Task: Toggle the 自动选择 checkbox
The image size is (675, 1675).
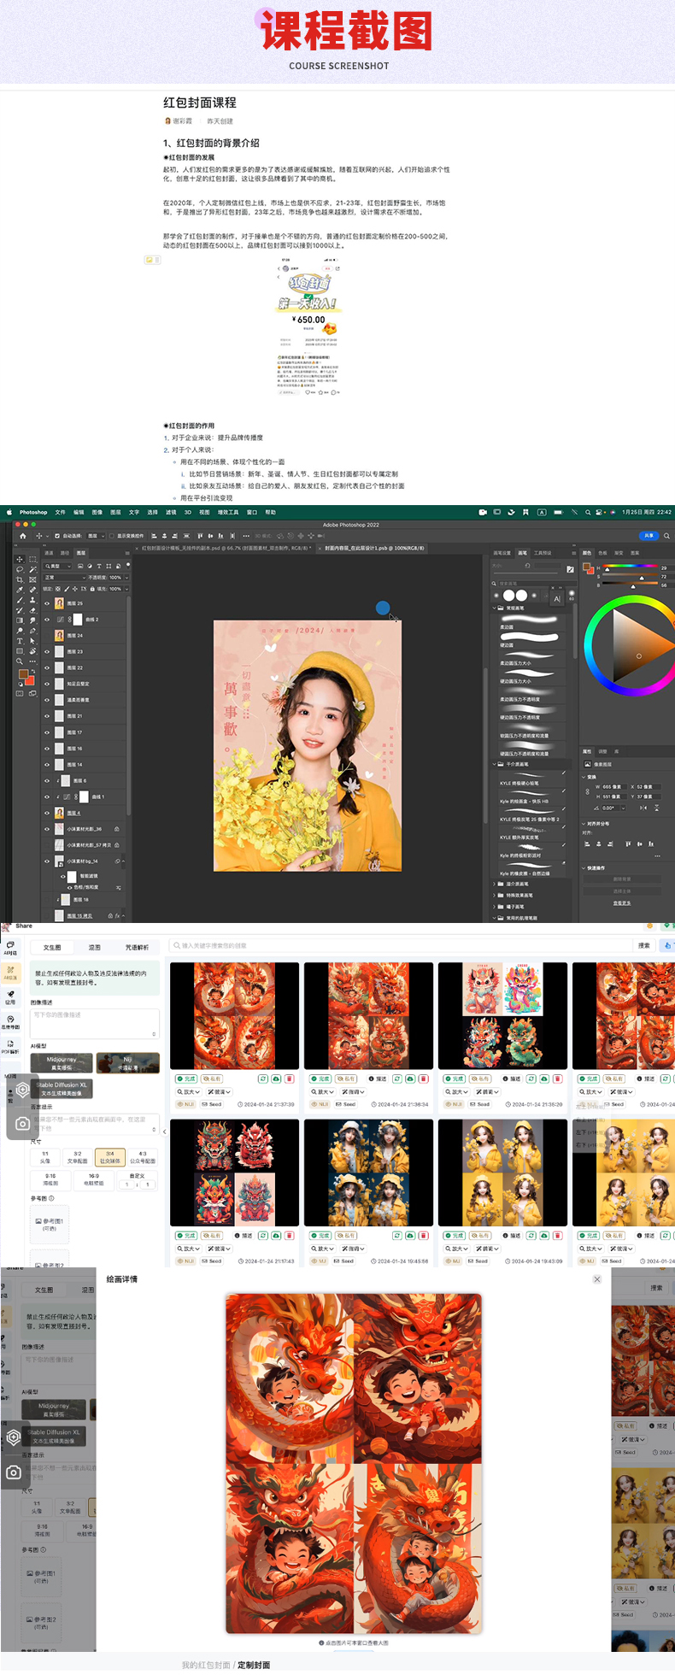Action: (x=57, y=536)
